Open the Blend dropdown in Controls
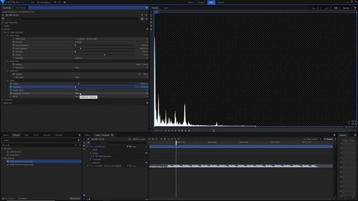 coord(111,97)
